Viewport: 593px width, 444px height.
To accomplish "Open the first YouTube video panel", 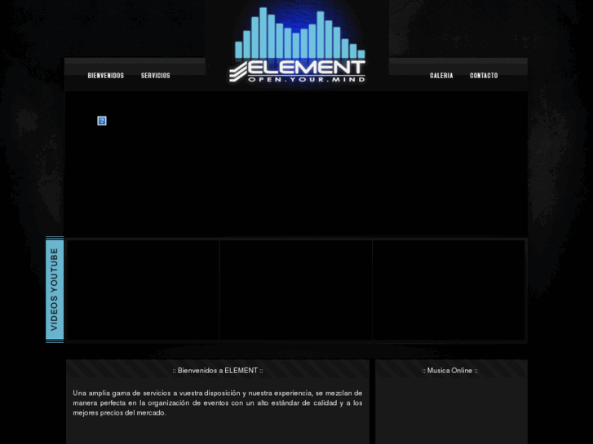I will point(143,290).
